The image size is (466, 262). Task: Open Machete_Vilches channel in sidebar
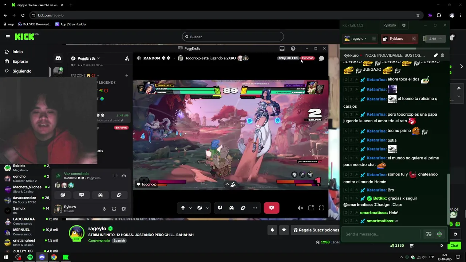point(27,189)
